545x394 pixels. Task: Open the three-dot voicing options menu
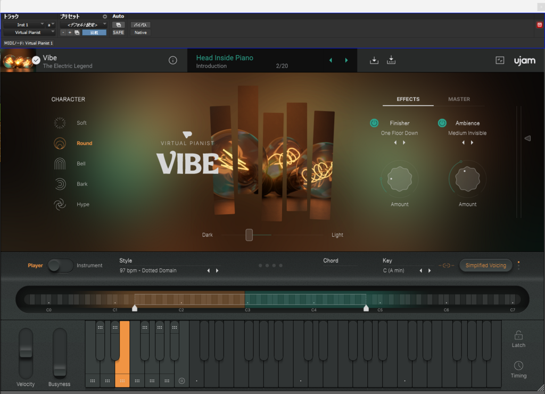pyautogui.click(x=518, y=265)
